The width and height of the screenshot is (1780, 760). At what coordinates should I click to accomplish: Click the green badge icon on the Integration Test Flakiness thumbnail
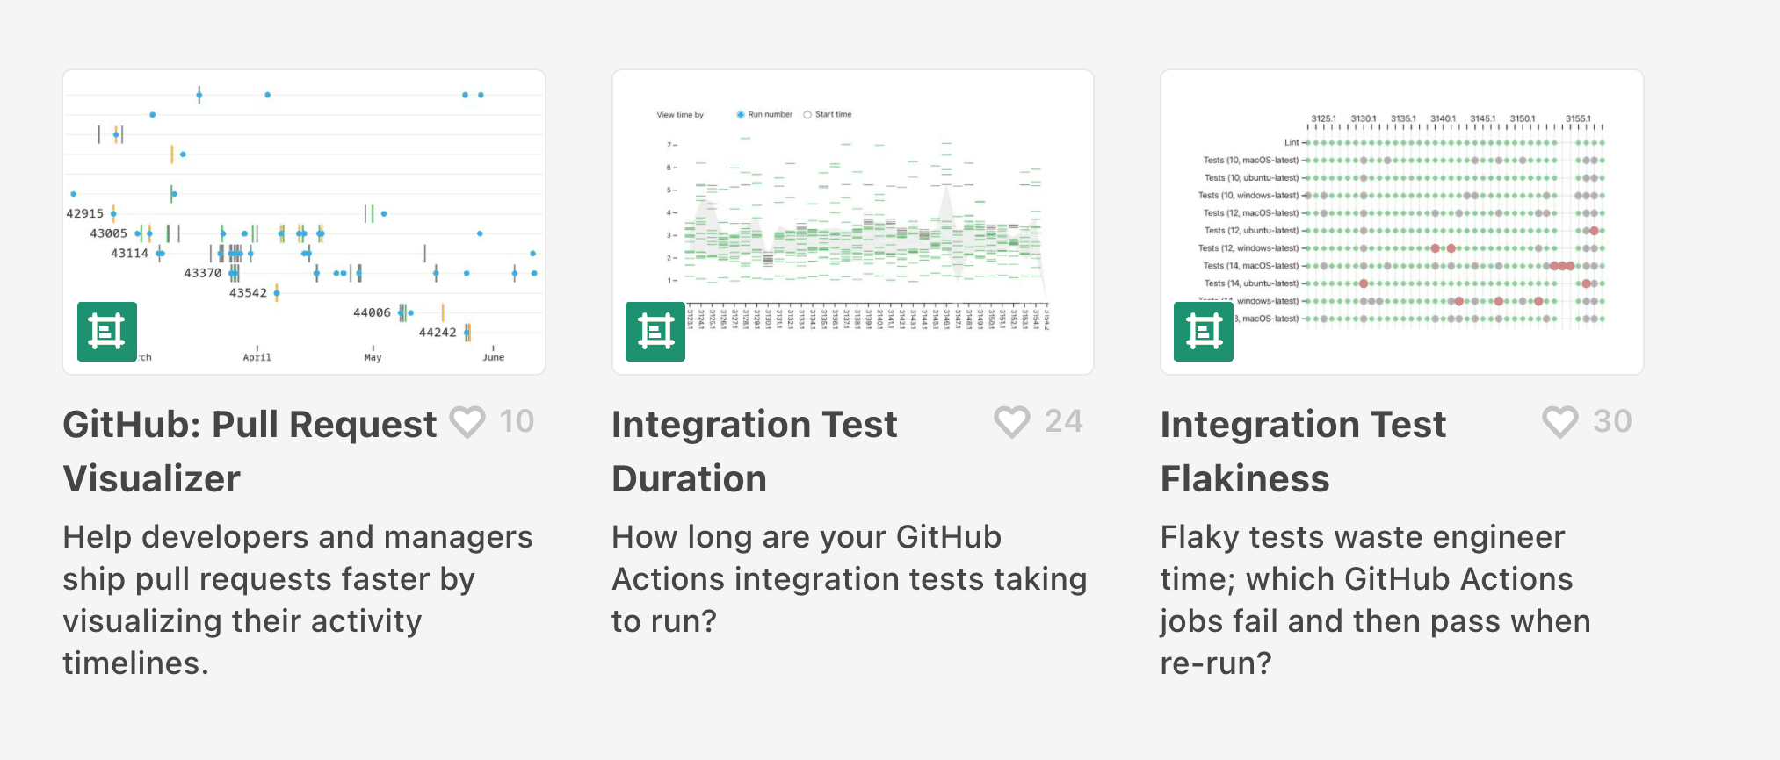1203,332
